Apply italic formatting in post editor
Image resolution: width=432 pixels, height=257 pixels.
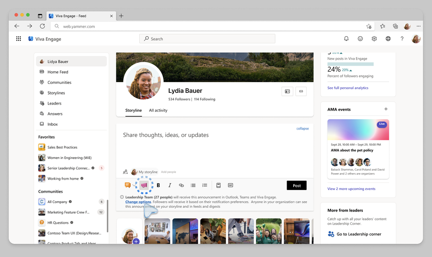[170, 185]
